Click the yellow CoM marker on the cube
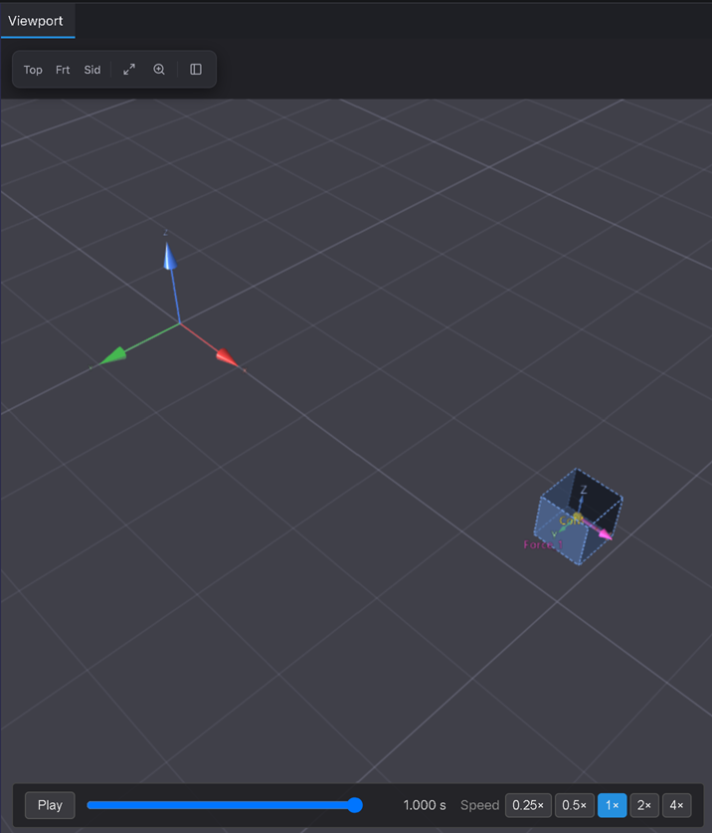This screenshot has height=833, width=712. tap(577, 517)
